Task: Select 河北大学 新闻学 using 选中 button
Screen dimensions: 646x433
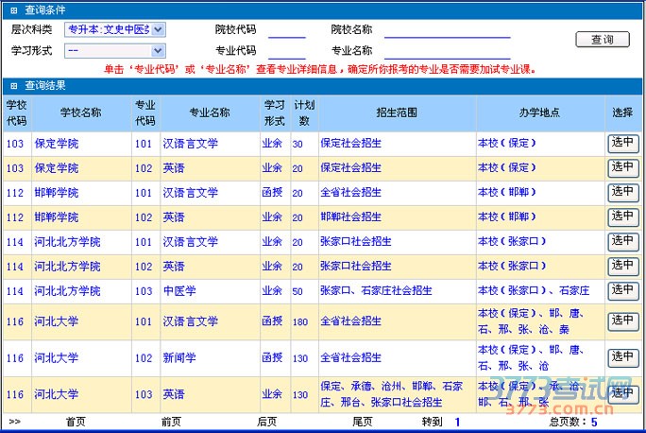Action: point(622,357)
